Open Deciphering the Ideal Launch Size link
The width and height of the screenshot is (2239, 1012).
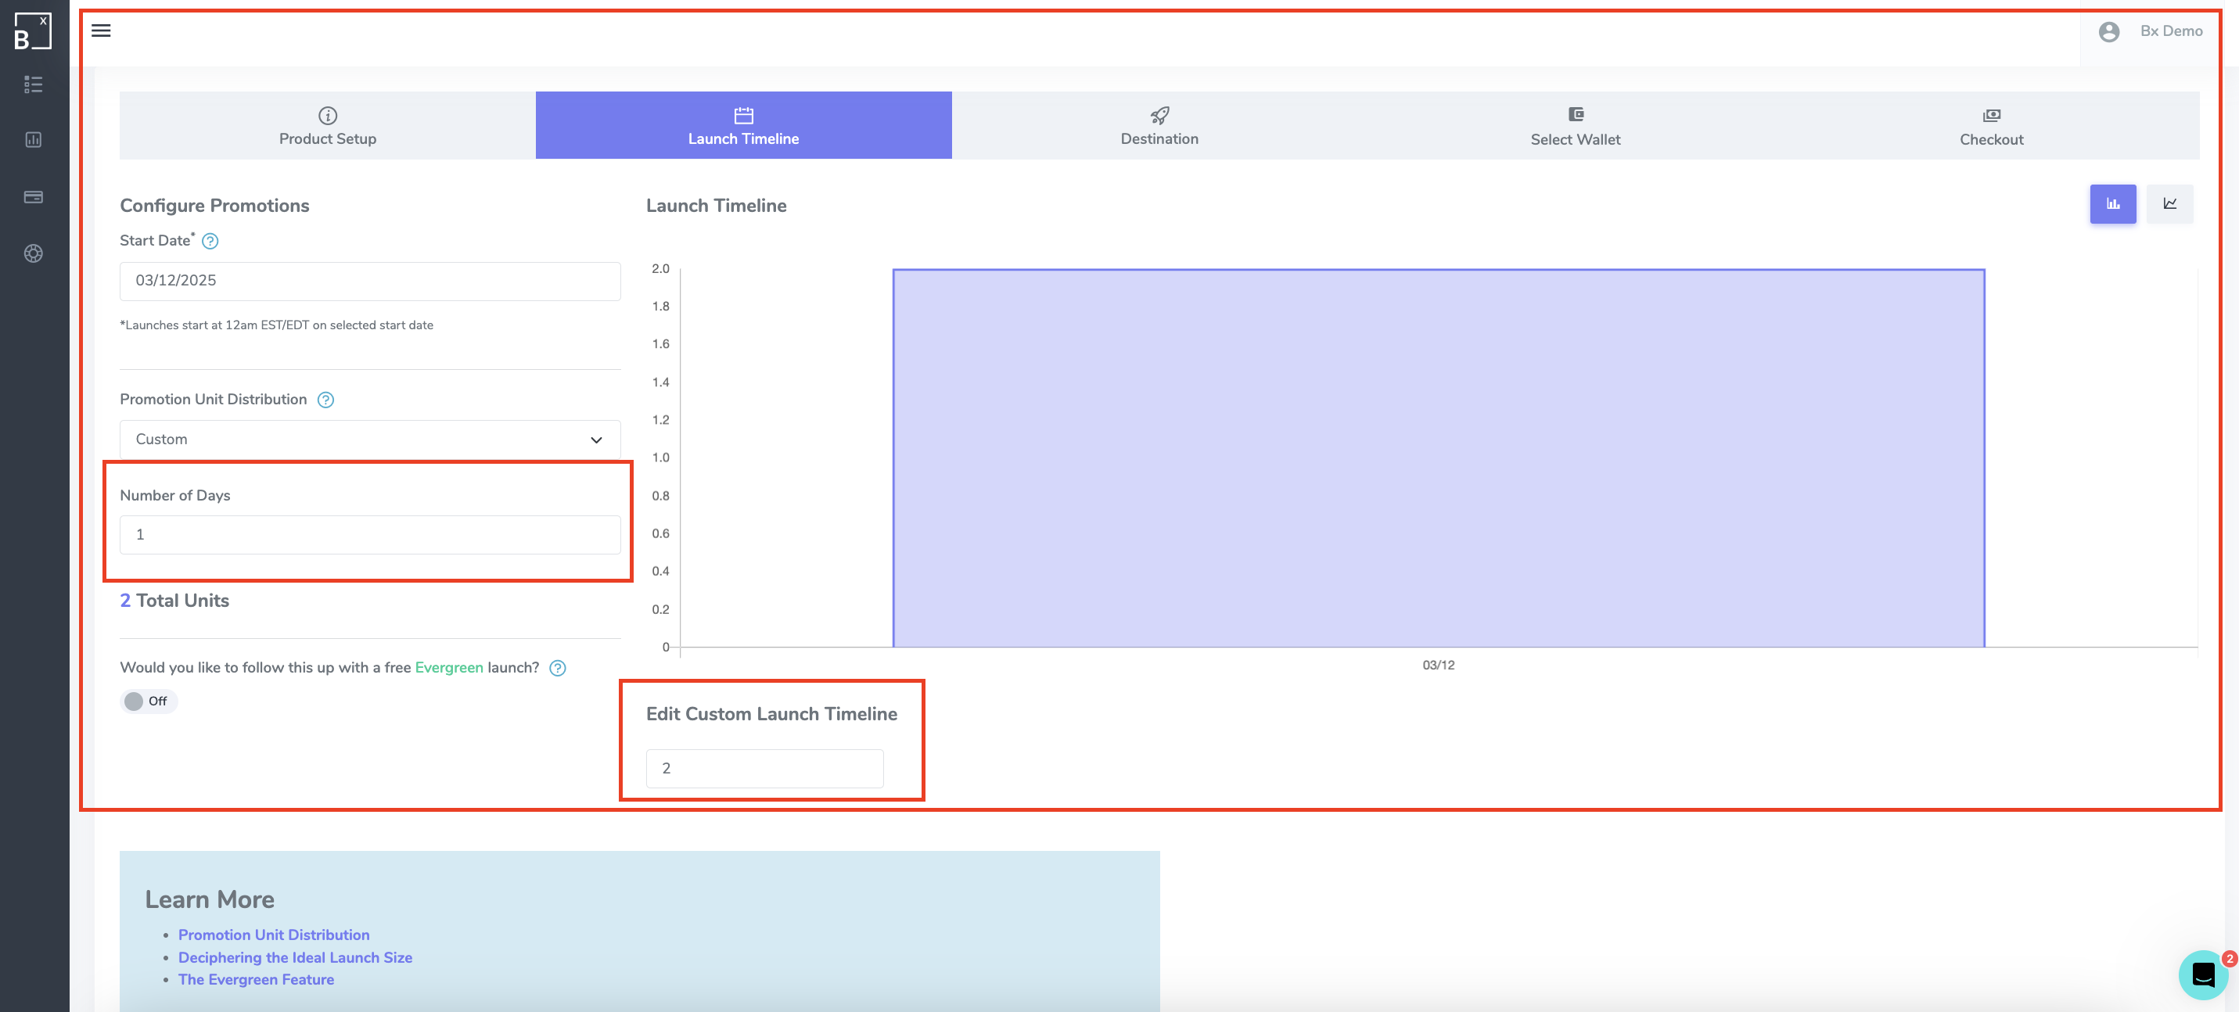click(x=295, y=957)
